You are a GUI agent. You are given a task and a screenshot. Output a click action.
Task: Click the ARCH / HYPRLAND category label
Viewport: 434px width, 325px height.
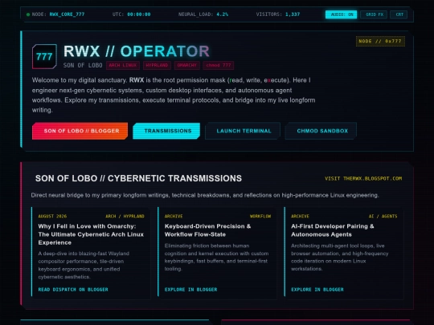click(125, 216)
